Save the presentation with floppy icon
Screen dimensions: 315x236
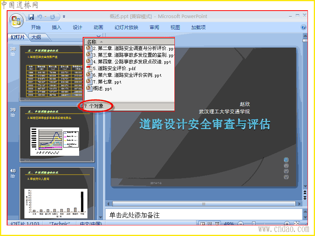coord(31,17)
